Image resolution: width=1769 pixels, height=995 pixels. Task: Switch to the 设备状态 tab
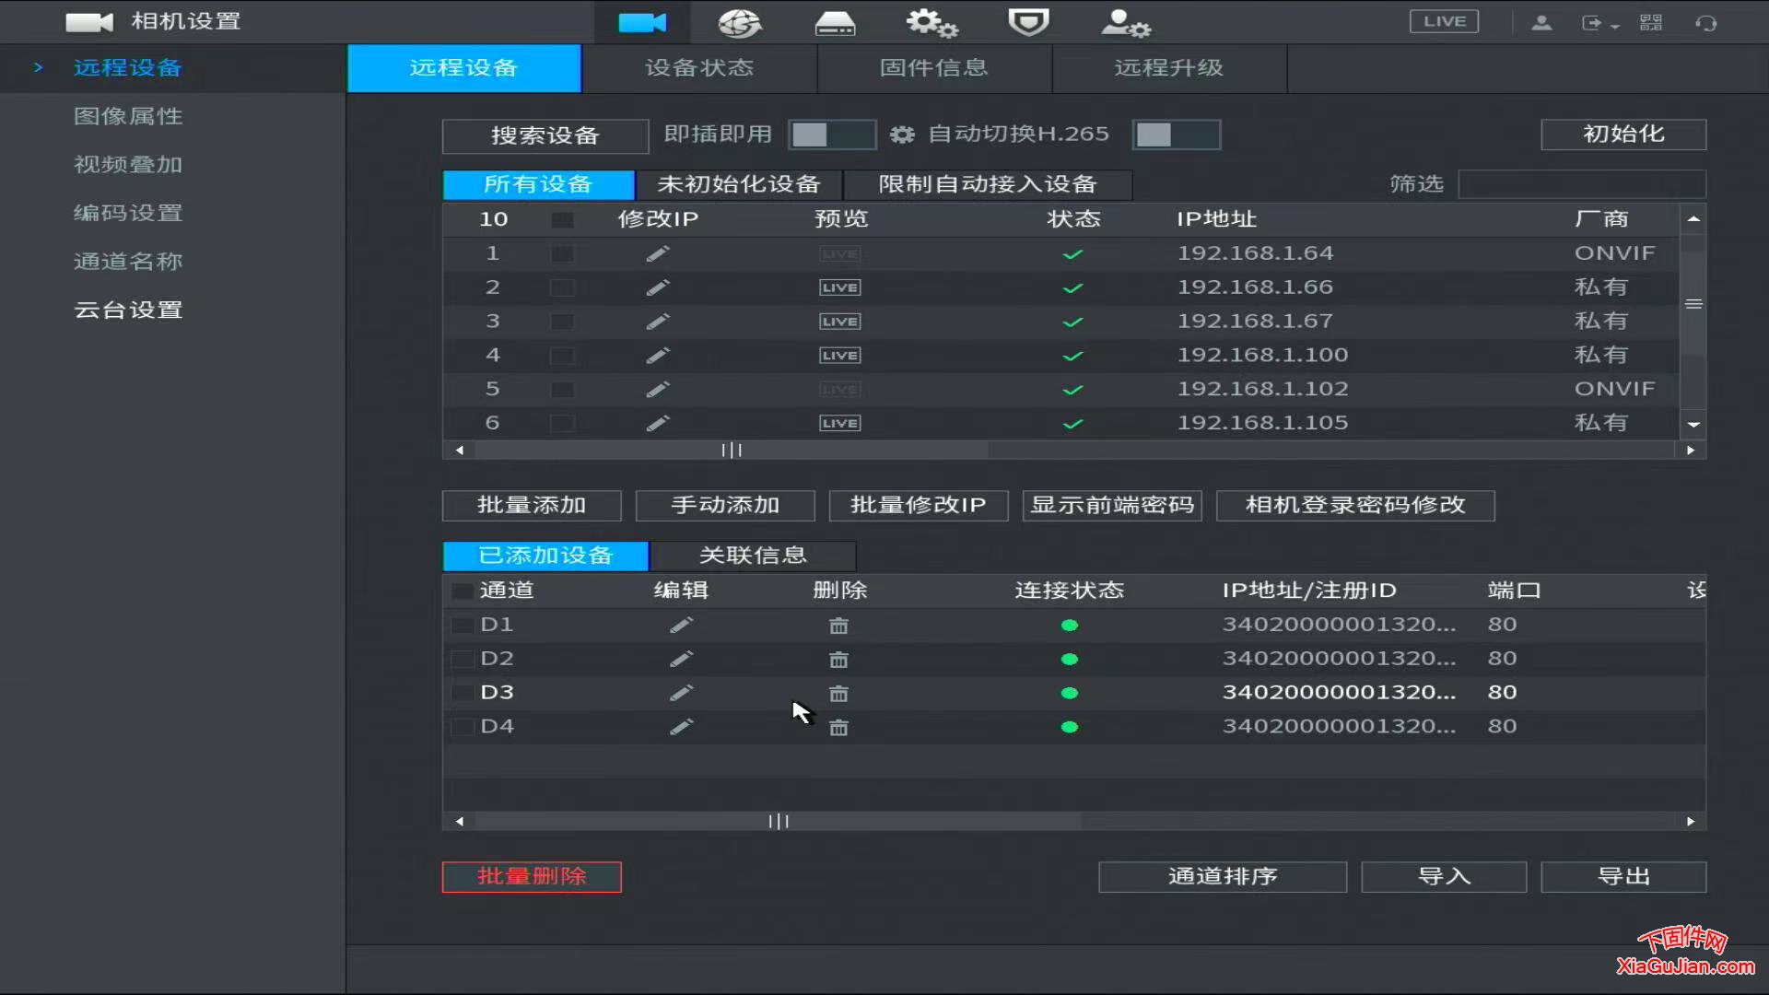[x=699, y=67]
